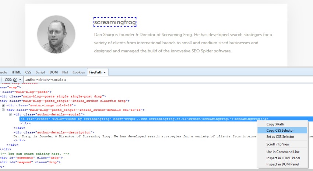Click the div class="author-details--description" line
313x171 pixels.
click(54, 132)
